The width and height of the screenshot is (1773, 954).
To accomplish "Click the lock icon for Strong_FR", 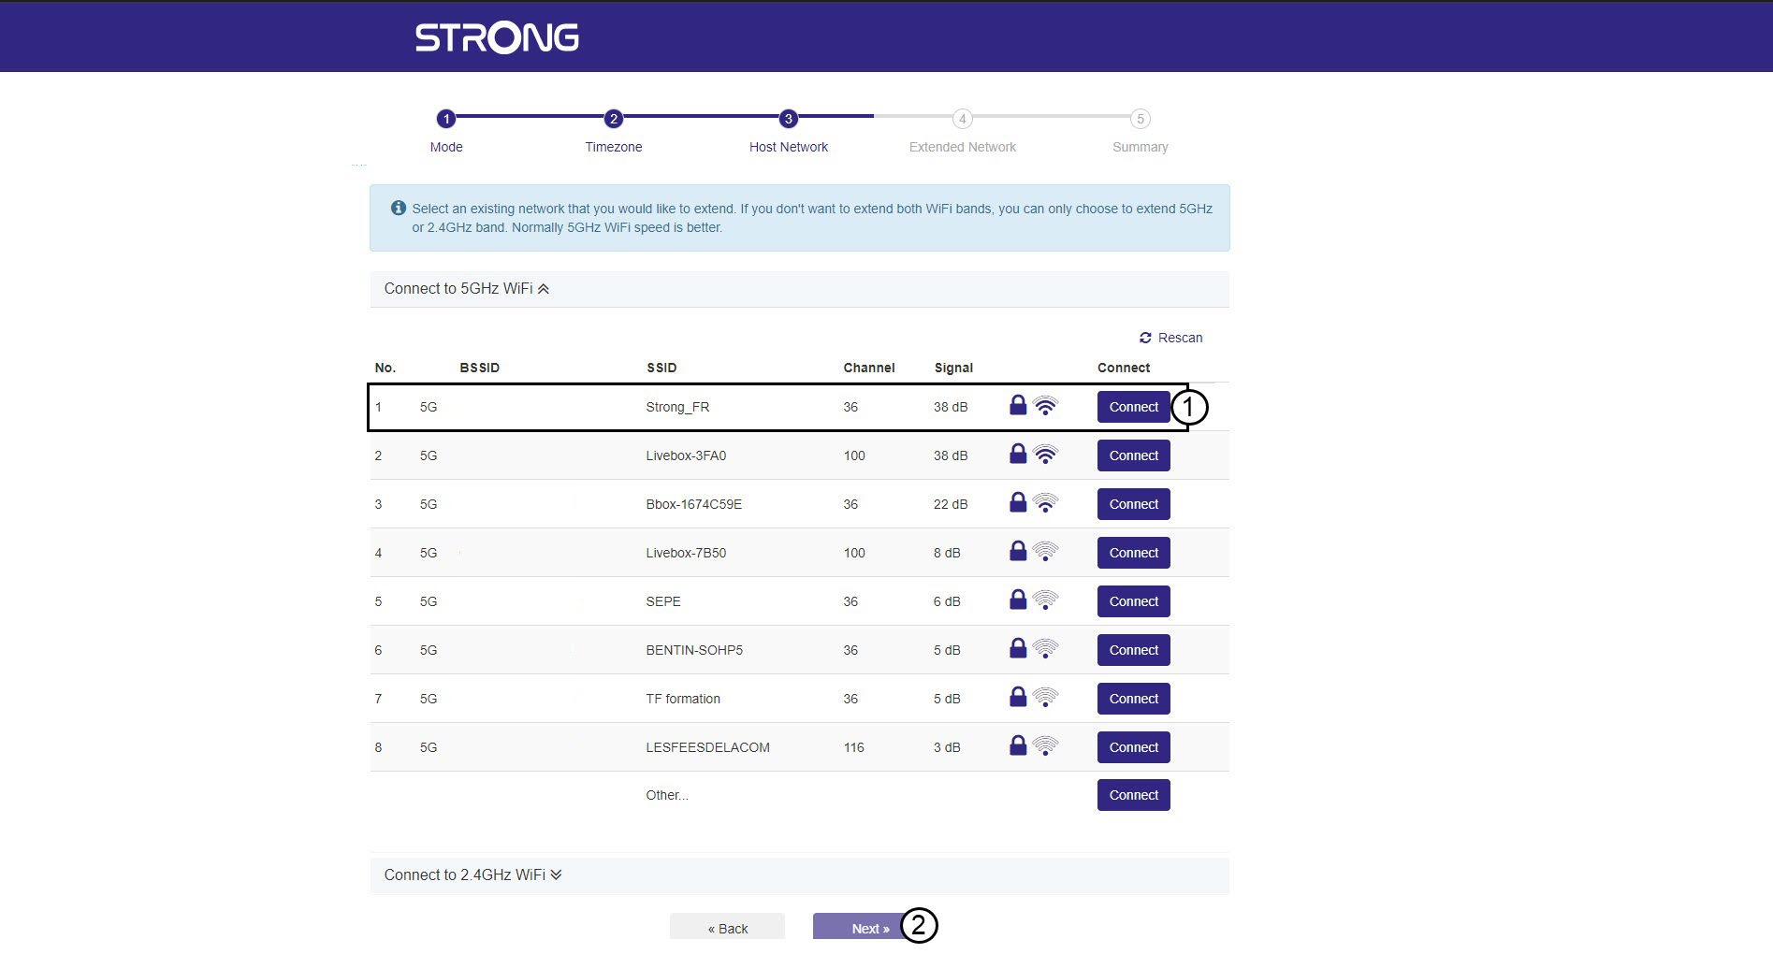I will 1018,405.
